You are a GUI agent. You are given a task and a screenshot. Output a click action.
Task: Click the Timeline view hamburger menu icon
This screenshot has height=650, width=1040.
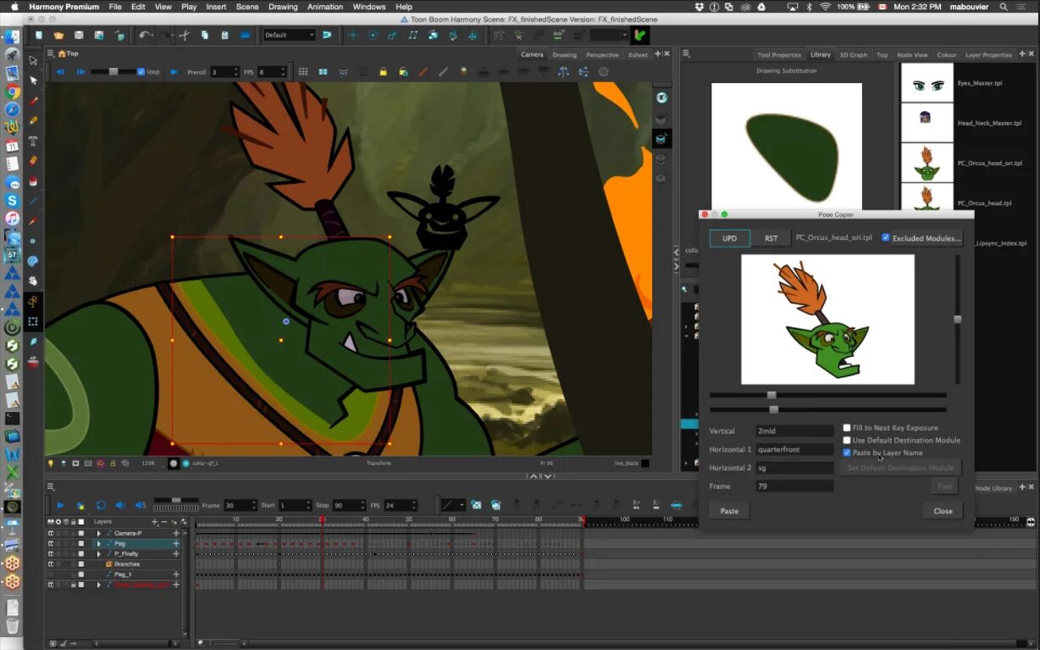pos(52,486)
